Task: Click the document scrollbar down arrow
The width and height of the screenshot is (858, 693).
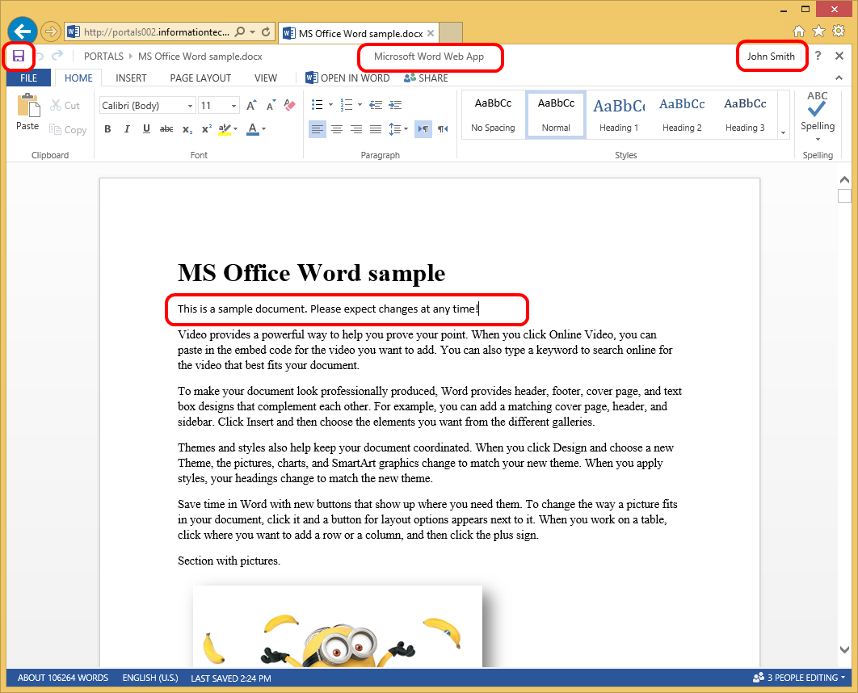Action: point(844,649)
